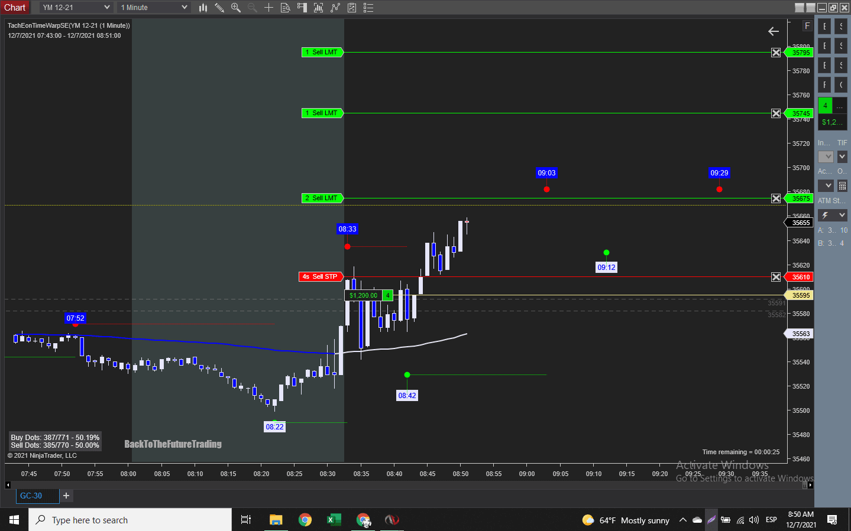Open the Windows Start menu
Screen dimensions: 851x531
(14, 520)
